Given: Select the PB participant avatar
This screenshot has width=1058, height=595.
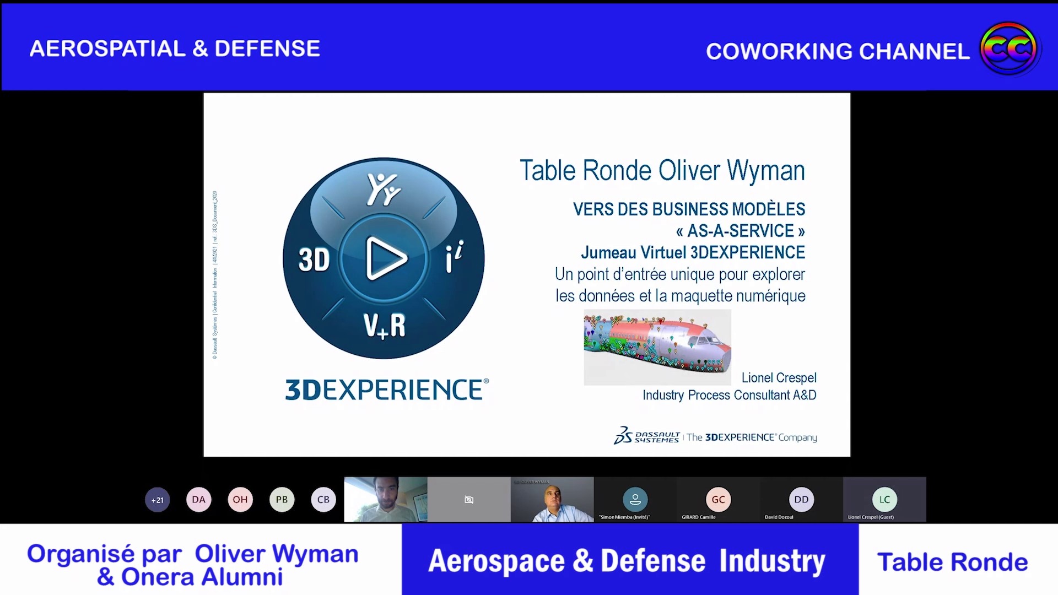Looking at the screenshot, I should pos(282,500).
